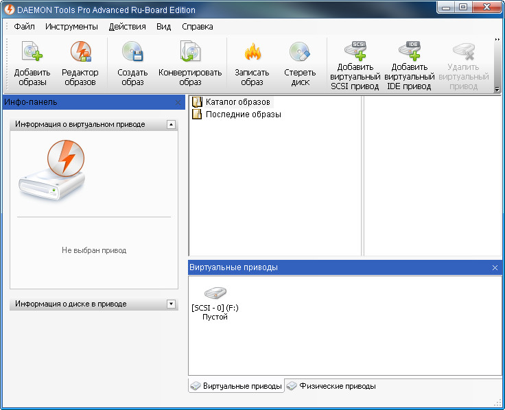Add a virtual SCSI drive

355,51
